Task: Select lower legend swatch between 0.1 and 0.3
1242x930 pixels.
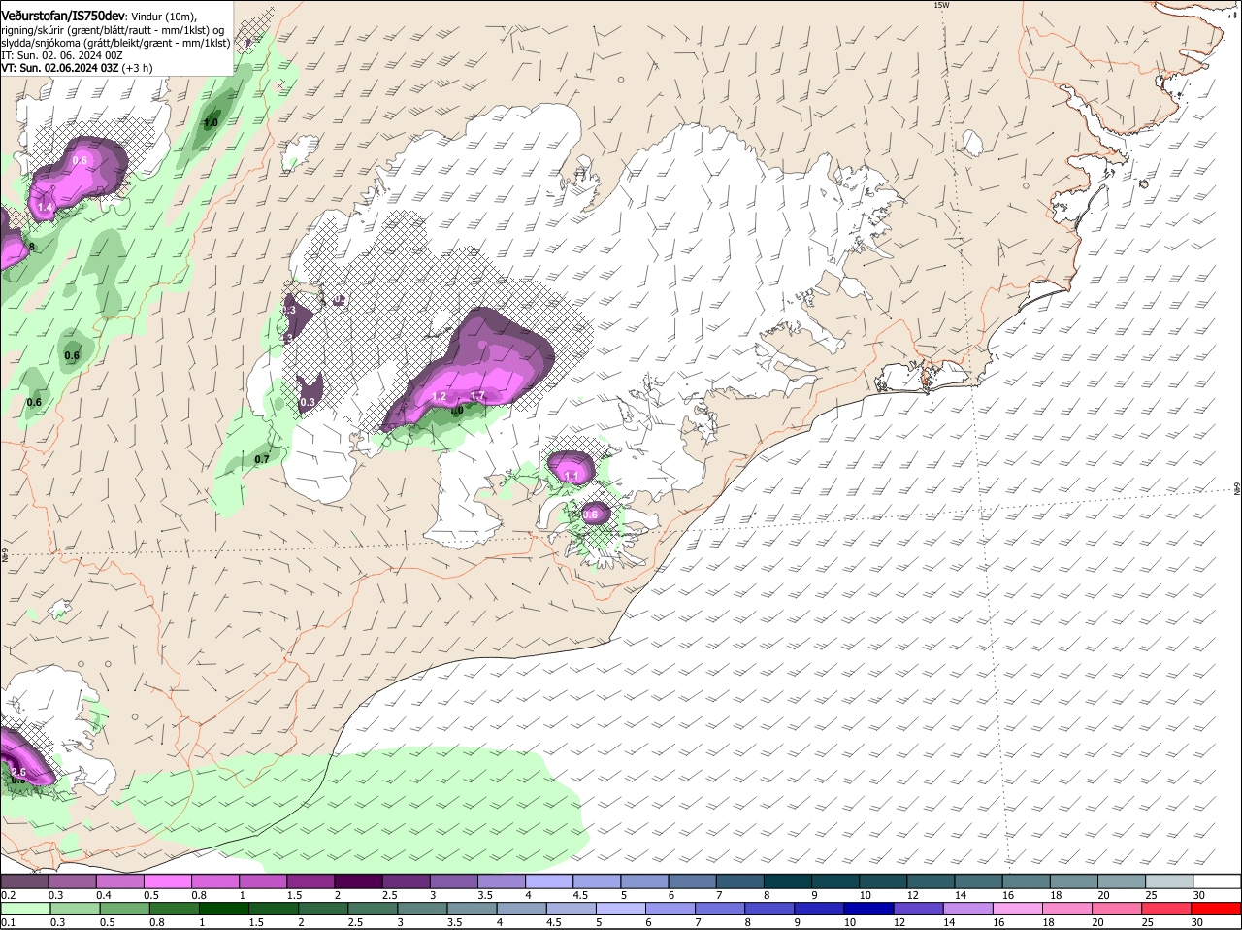Action: click(x=25, y=909)
